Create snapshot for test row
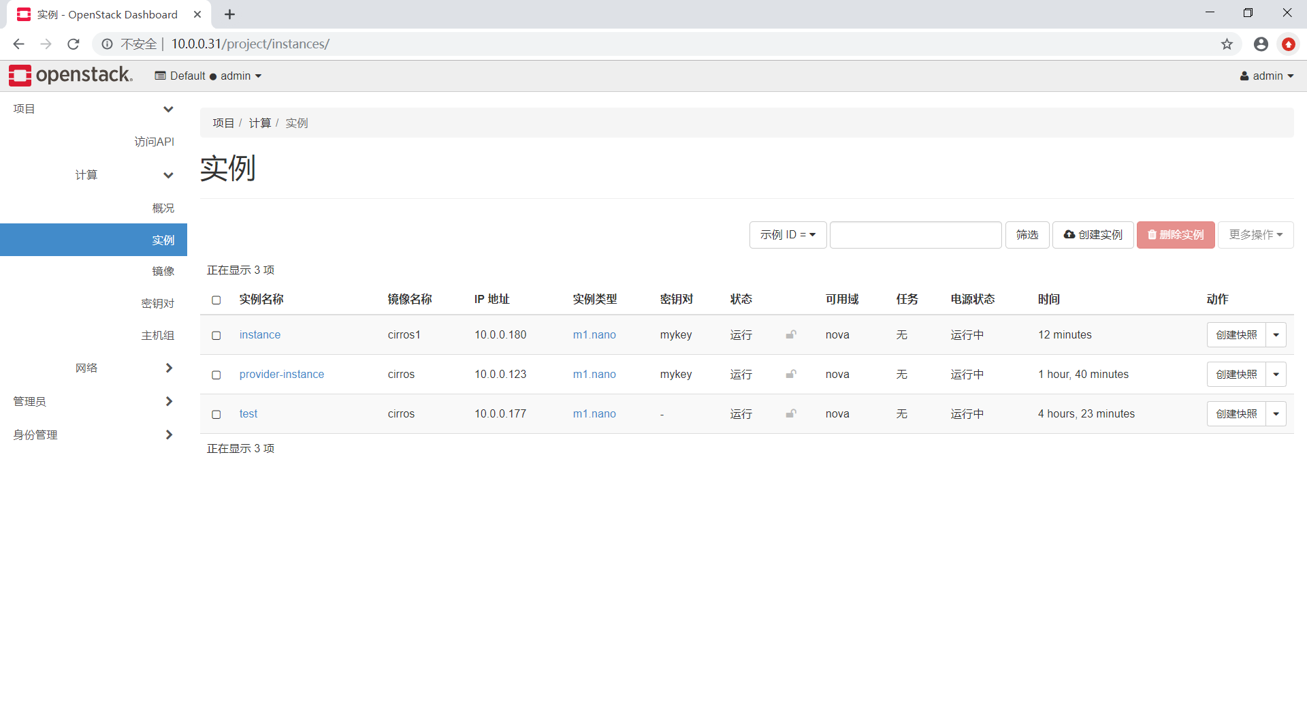The image size is (1307, 709). [x=1236, y=413]
